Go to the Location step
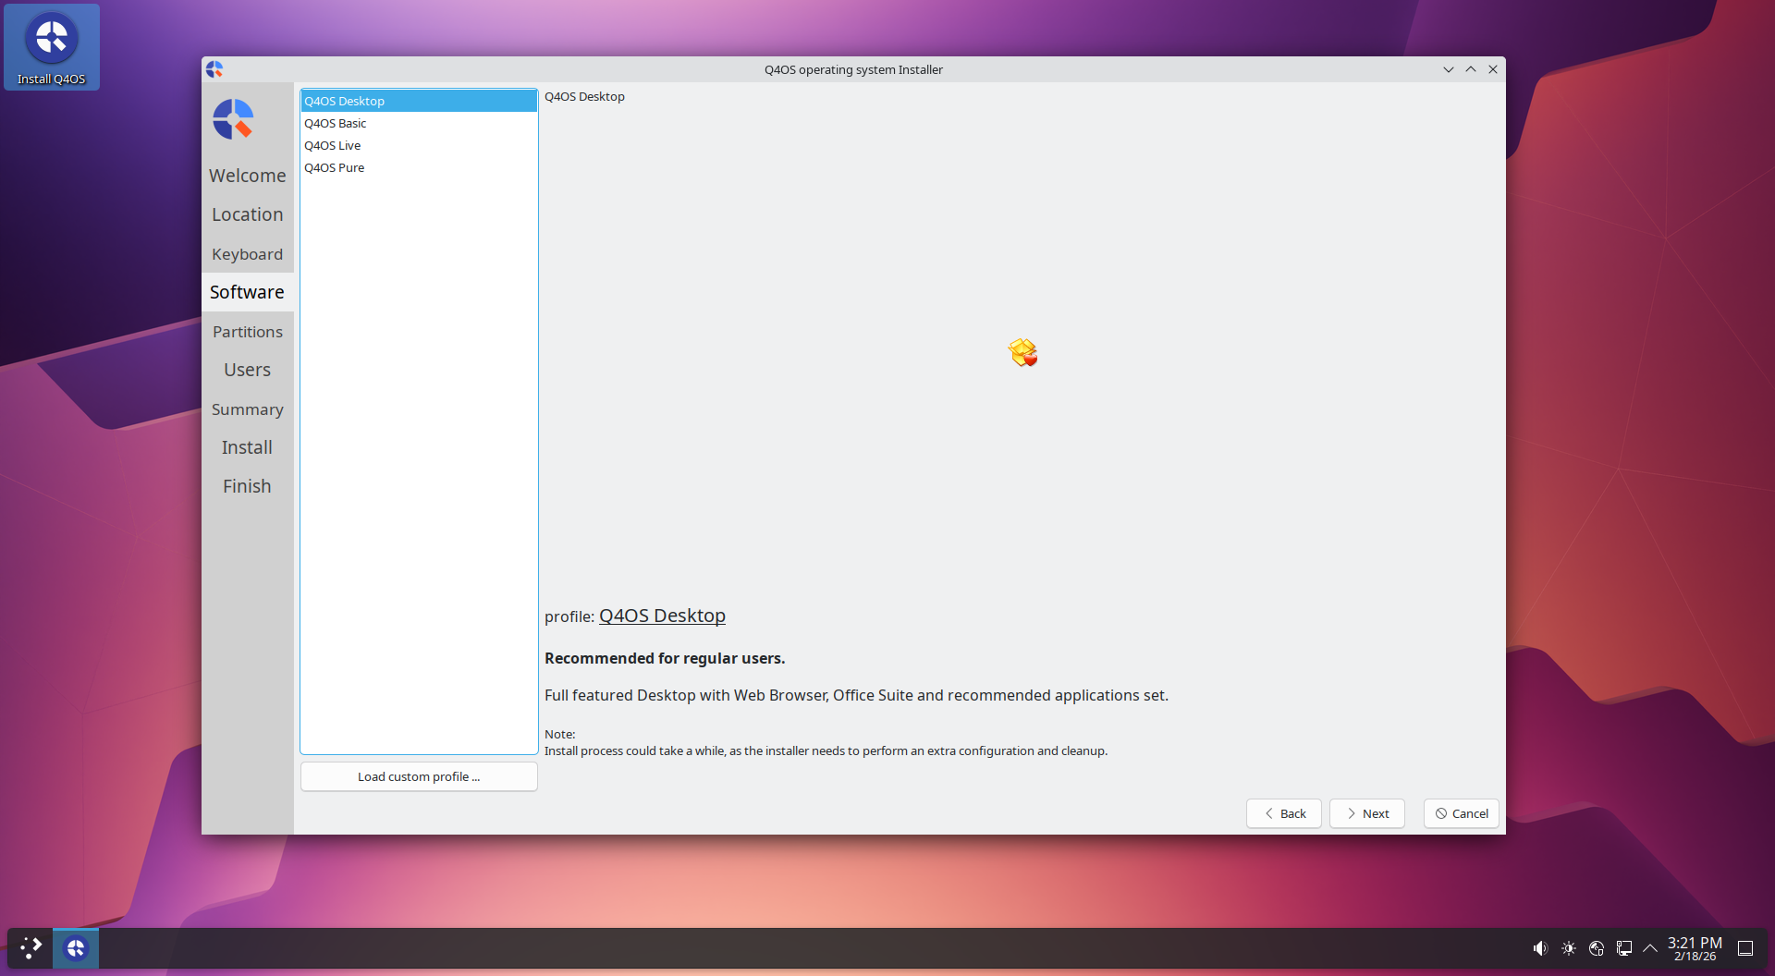Viewport: 1775px width, 976px height. coord(247,214)
